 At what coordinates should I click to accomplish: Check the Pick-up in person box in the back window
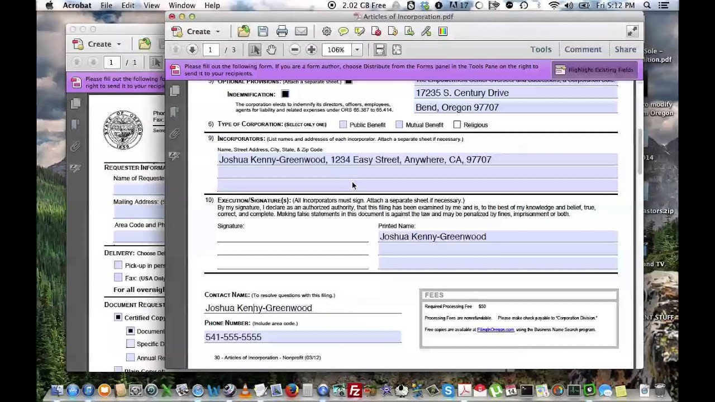tap(118, 265)
